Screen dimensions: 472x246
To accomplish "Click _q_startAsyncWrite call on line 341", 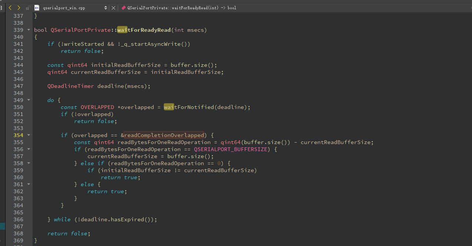I will pos(151,44).
